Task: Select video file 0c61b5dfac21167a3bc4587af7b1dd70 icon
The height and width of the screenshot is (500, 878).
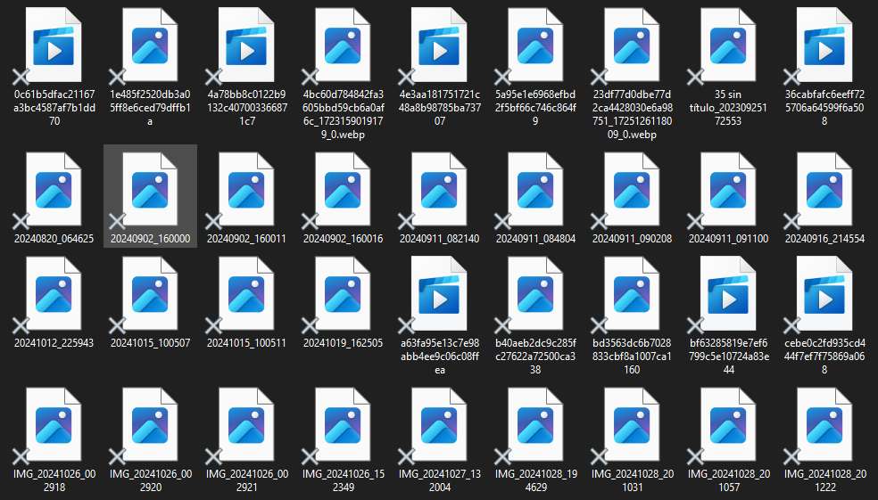Action: point(54,45)
